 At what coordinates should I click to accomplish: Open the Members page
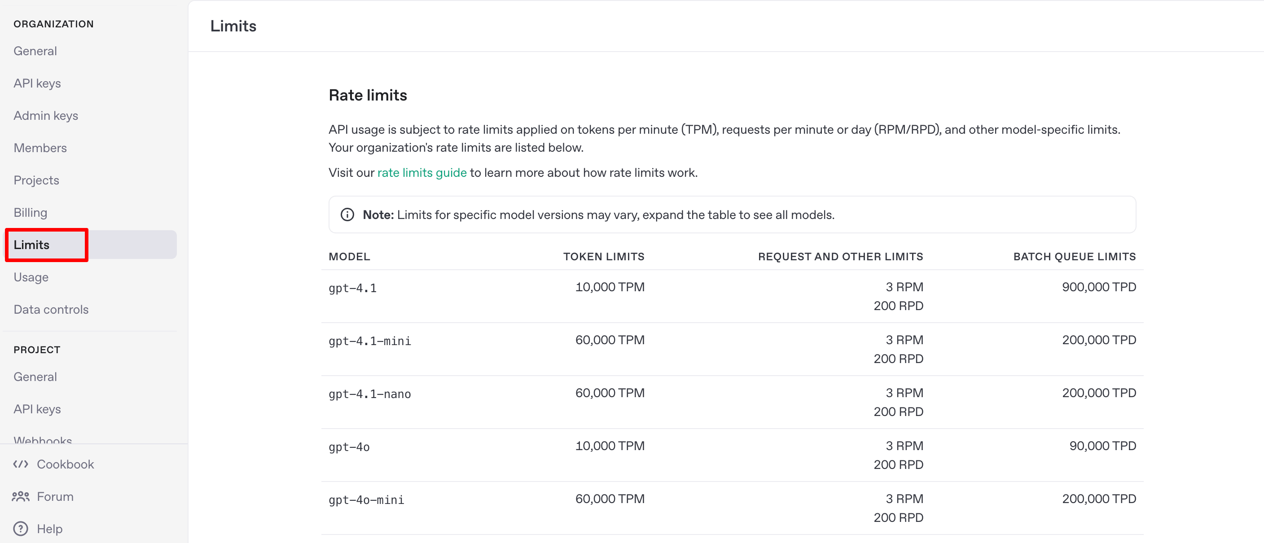[40, 148]
